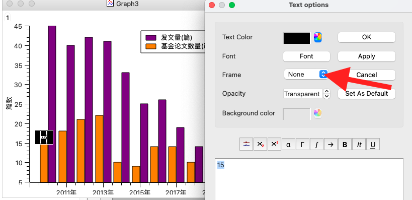Click in the text editing area containing 15
This screenshot has width=412, height=200.
coord(309,179)
